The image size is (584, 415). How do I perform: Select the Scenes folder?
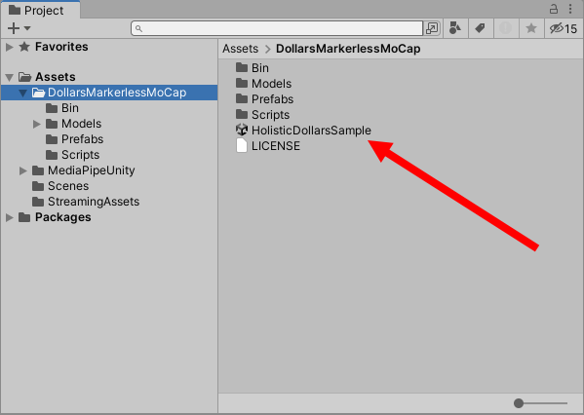click(109, 186)
